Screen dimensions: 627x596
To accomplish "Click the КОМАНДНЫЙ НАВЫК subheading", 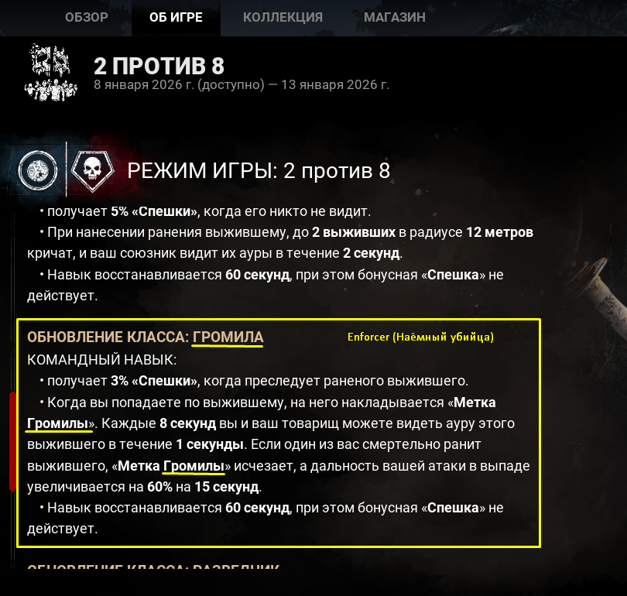I will pyautogui.click(x=101, y=360).
